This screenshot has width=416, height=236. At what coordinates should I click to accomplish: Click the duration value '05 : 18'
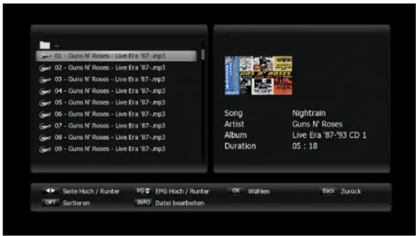click(305, 146)
